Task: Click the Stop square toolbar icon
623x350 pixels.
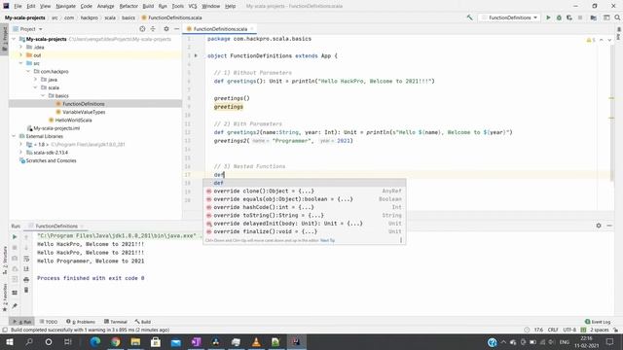Action: [580, 17]
